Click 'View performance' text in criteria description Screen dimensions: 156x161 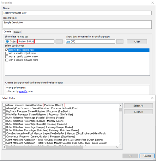(16, 88)
